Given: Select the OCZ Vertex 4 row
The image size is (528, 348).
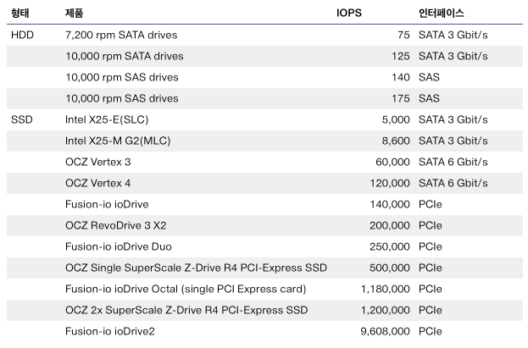Looking at the screenshot, I should coord(264,183).
